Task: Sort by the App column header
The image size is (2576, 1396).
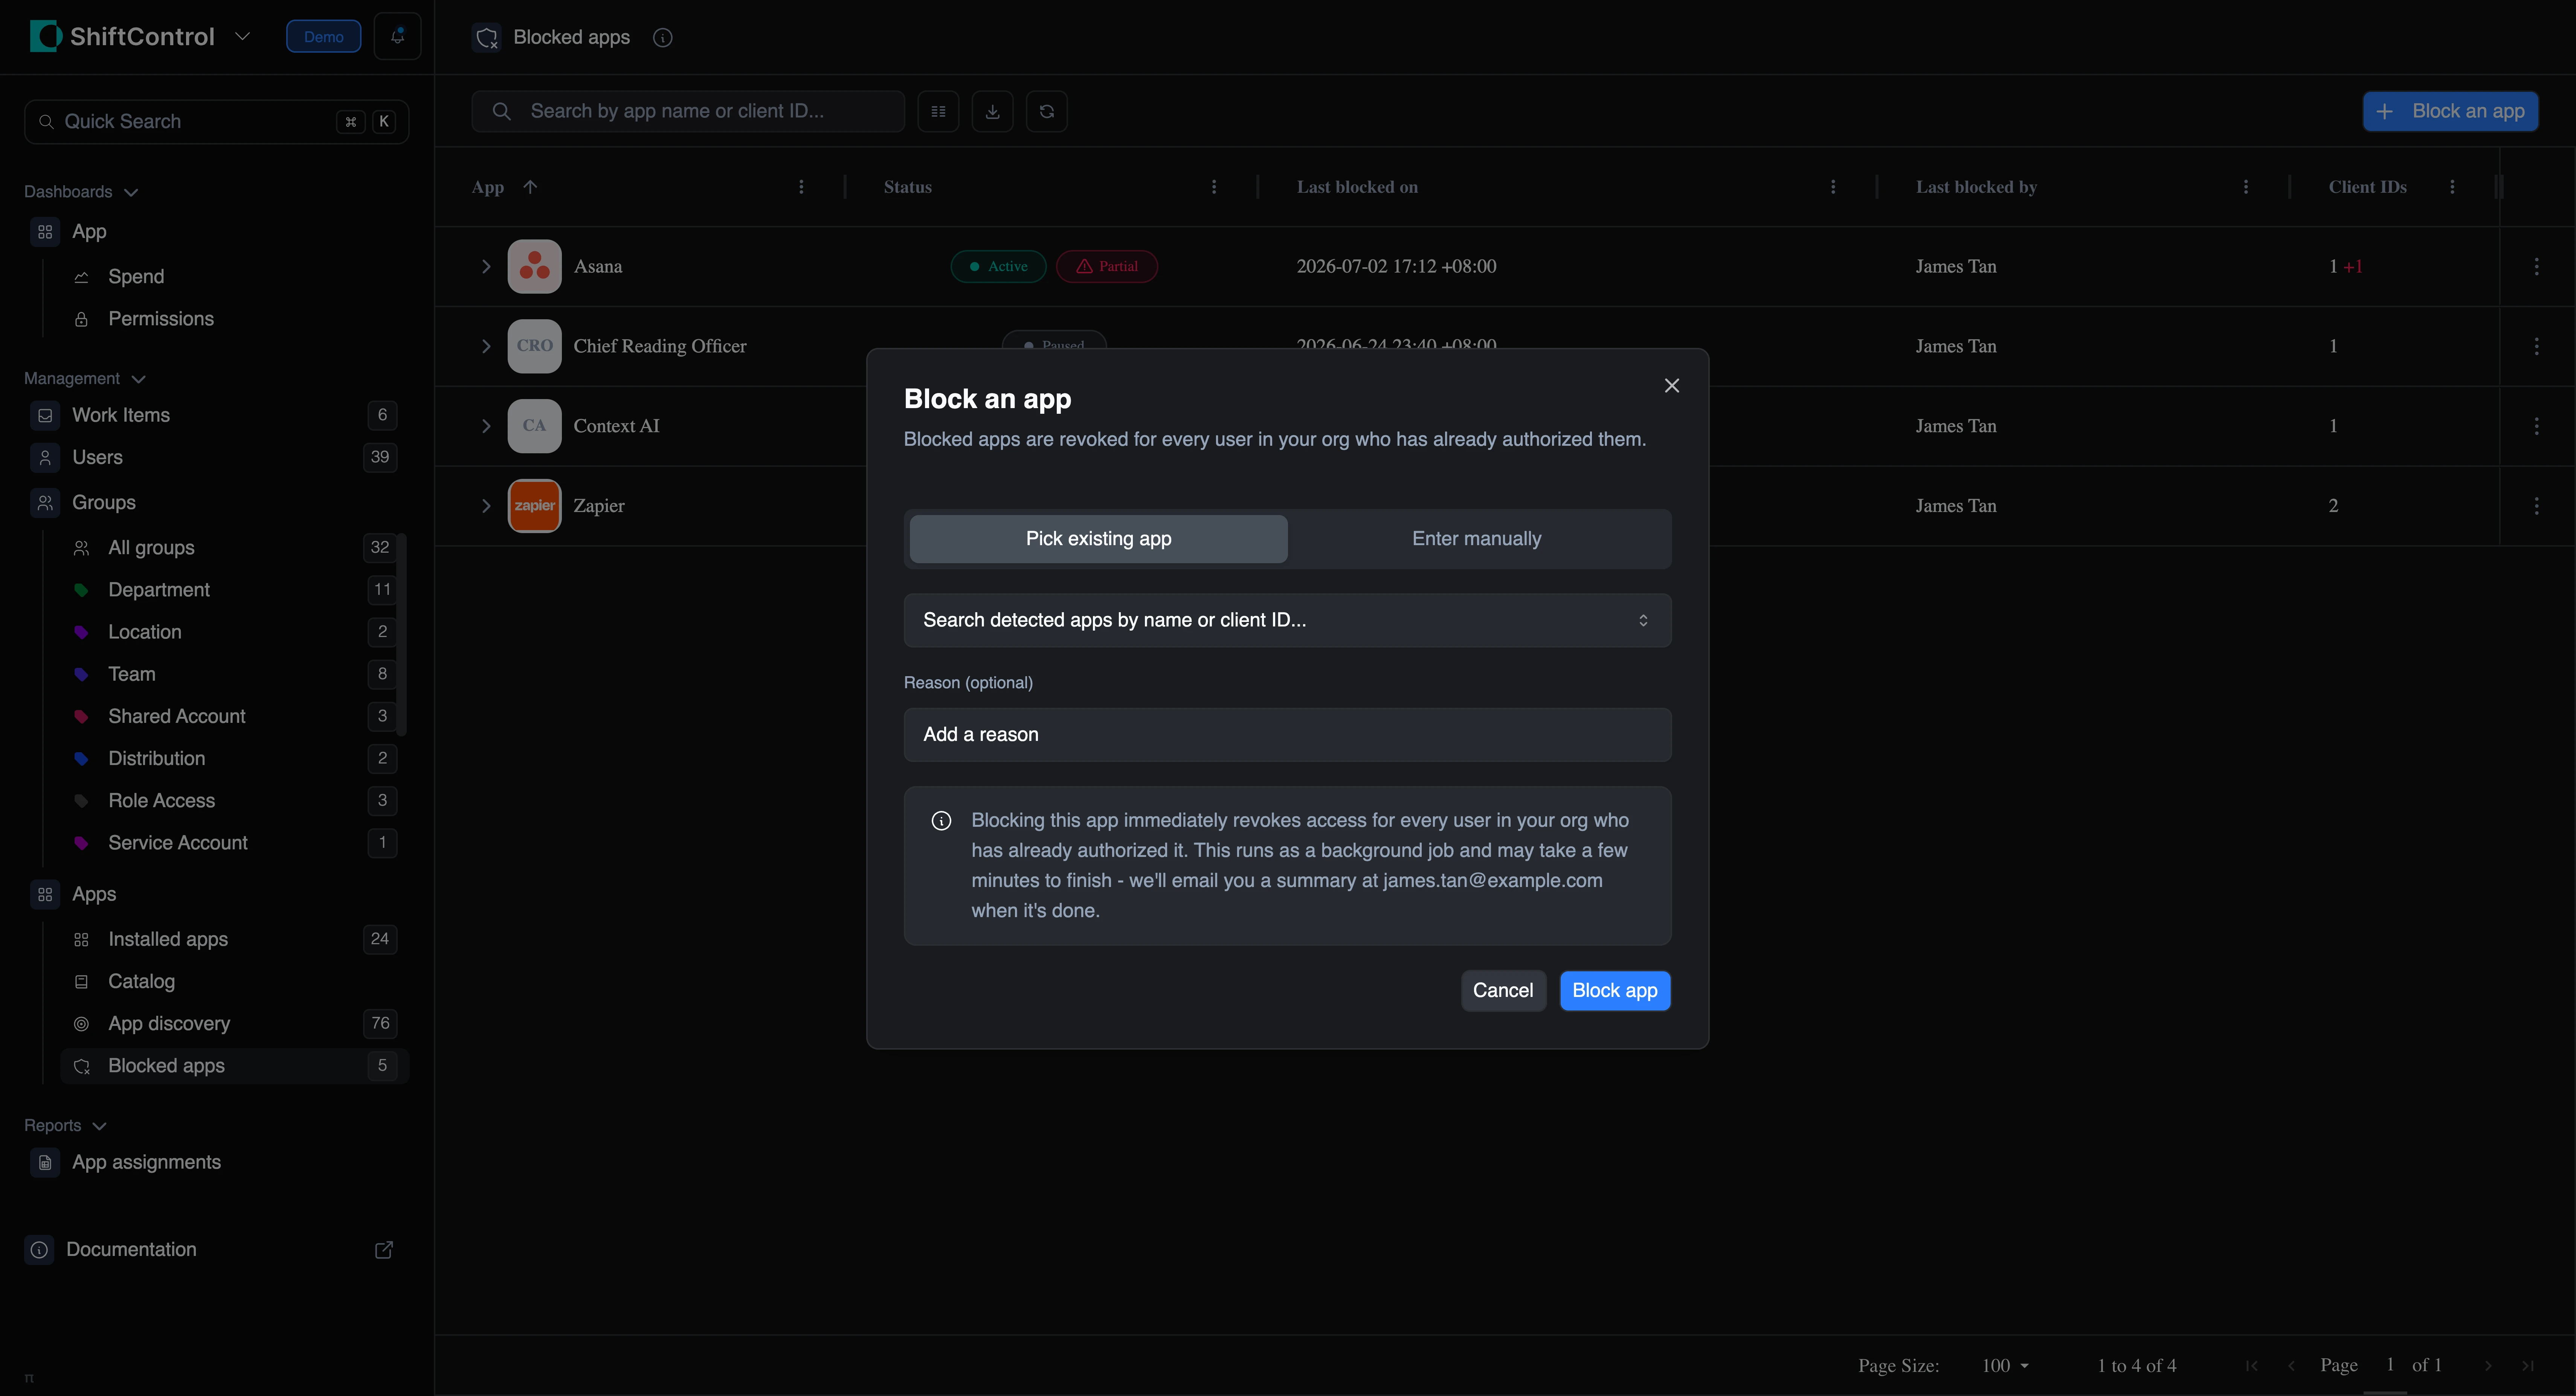Action: tap(488, 187)
